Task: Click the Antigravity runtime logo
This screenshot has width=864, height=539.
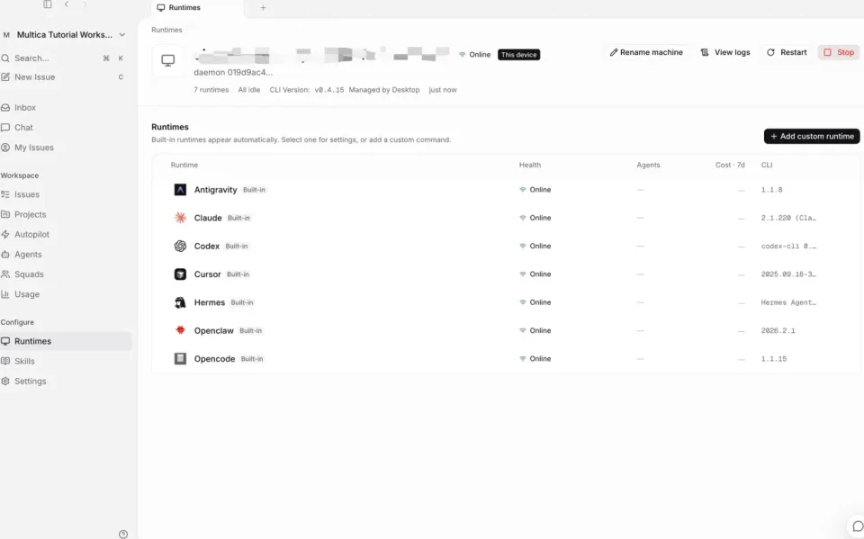Action: point(180,190)
